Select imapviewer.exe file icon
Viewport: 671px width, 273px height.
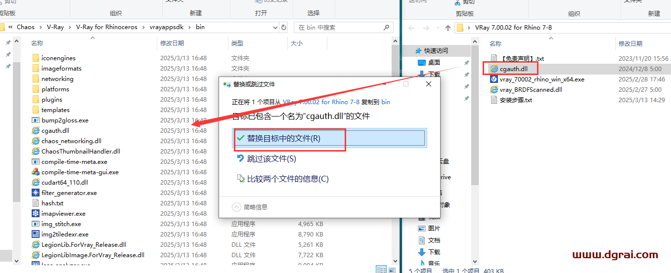coord(36,213)
